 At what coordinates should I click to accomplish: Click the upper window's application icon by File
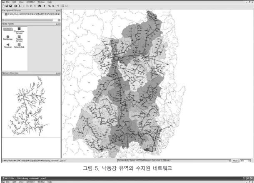coord(3,2)
